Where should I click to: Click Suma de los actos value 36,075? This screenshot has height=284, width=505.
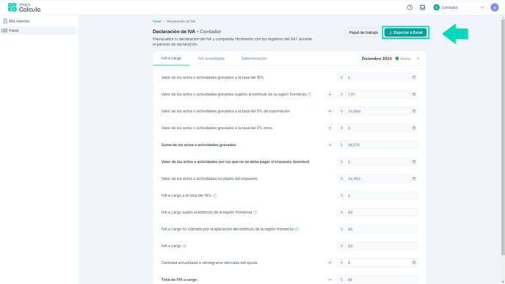pyautogui.click(x=377, y=145)
